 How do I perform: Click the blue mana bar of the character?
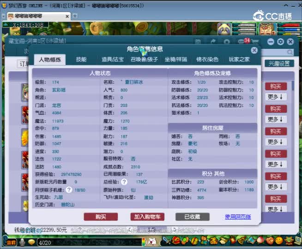pyautogui.click(x=289, y=30)
